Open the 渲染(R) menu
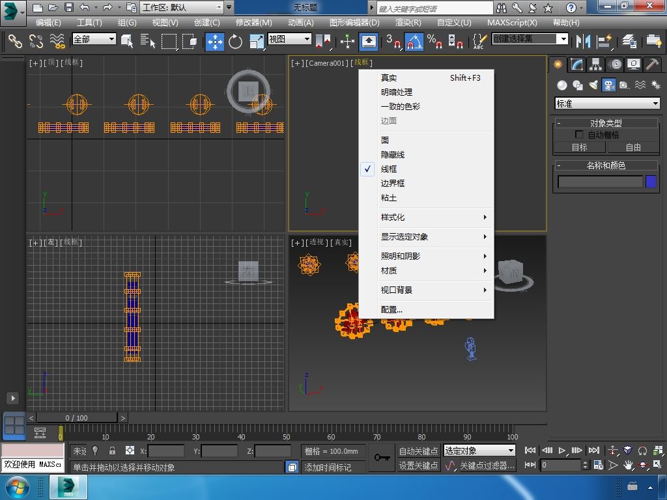 (x=408, y=22)
